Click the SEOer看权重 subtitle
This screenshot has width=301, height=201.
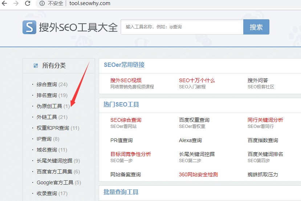coord(192,126)
